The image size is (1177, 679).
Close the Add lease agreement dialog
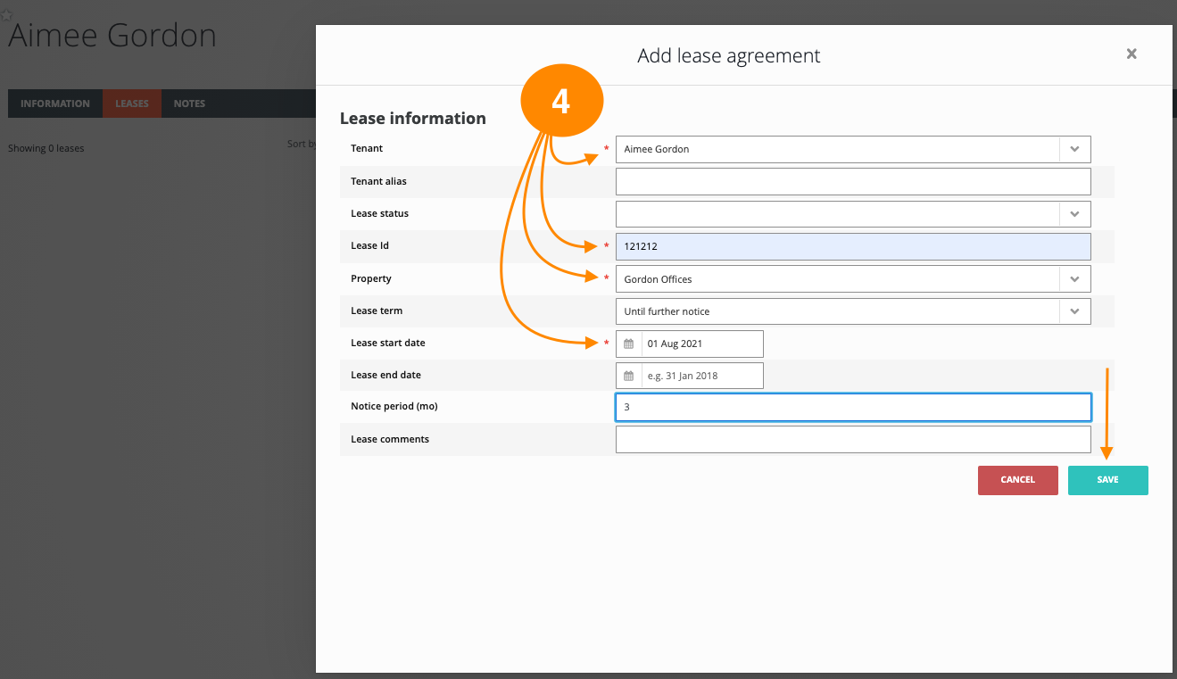(1131, 54)
